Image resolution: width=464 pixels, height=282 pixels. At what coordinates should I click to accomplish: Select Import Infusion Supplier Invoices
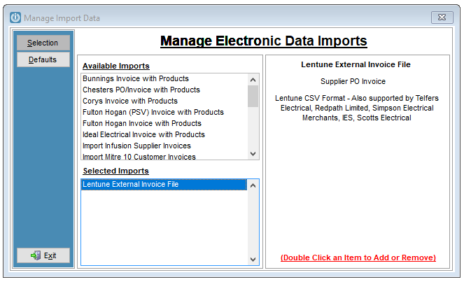point(164,146)
